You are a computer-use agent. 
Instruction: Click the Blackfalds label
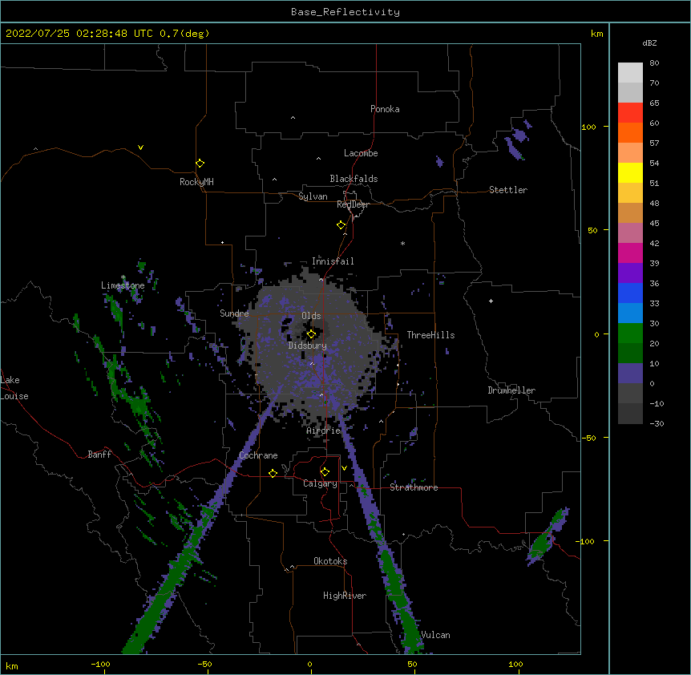pos(354,179)
